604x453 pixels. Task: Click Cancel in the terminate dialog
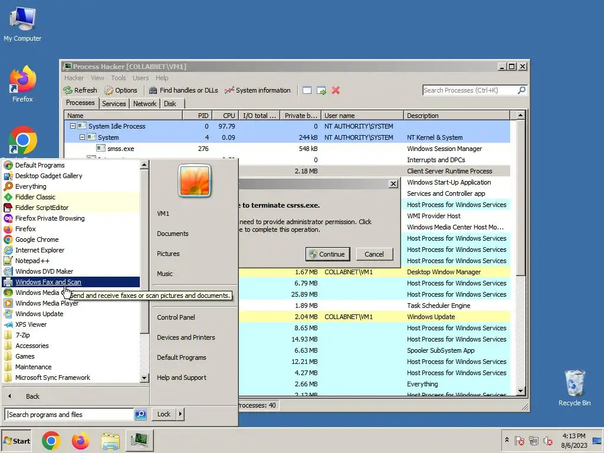coord(374,254)
